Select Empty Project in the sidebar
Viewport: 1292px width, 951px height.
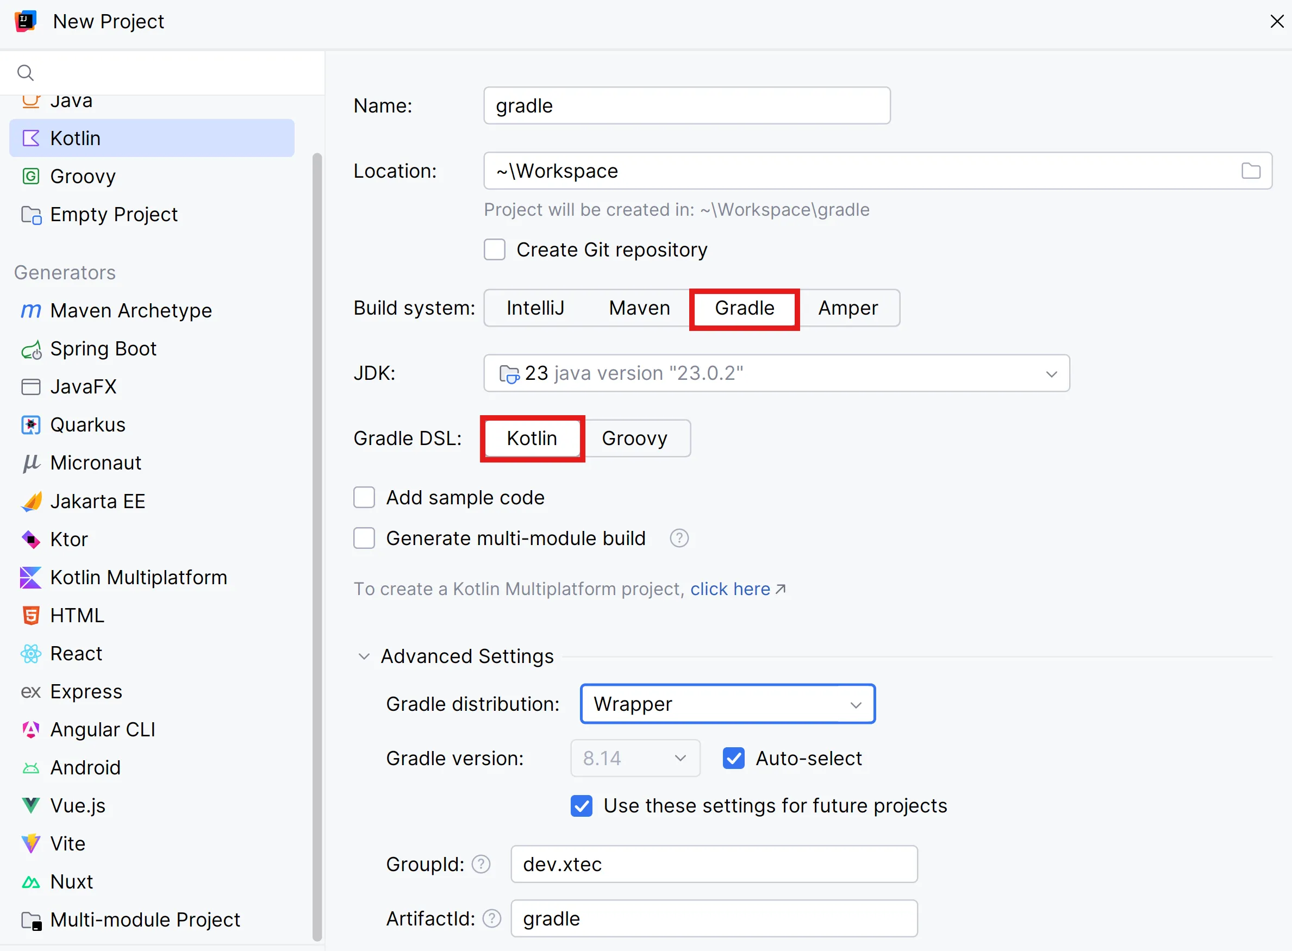[x=114, y=215]
